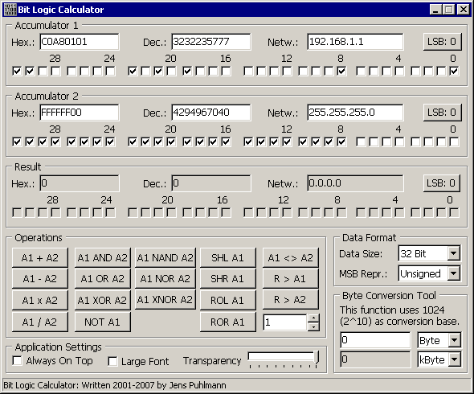Click the A1 XOR A2 button
This screenshot has height=394, width=474.
tap(103, 300)
